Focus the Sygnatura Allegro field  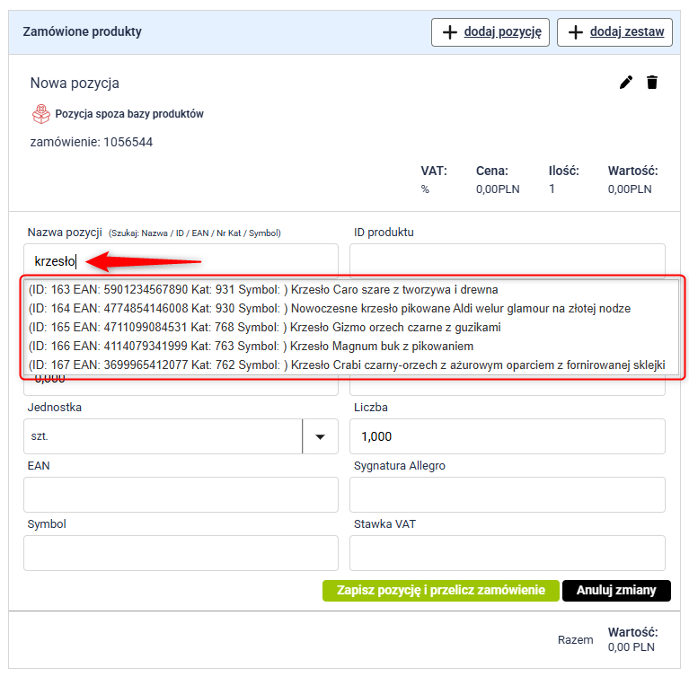pos(507,495)
